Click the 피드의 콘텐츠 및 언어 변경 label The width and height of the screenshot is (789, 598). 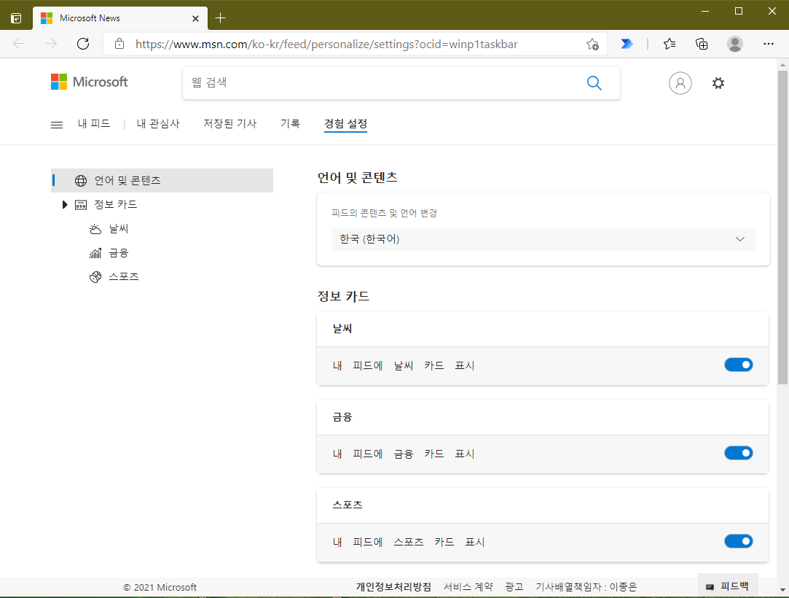(x=384, y=213)
